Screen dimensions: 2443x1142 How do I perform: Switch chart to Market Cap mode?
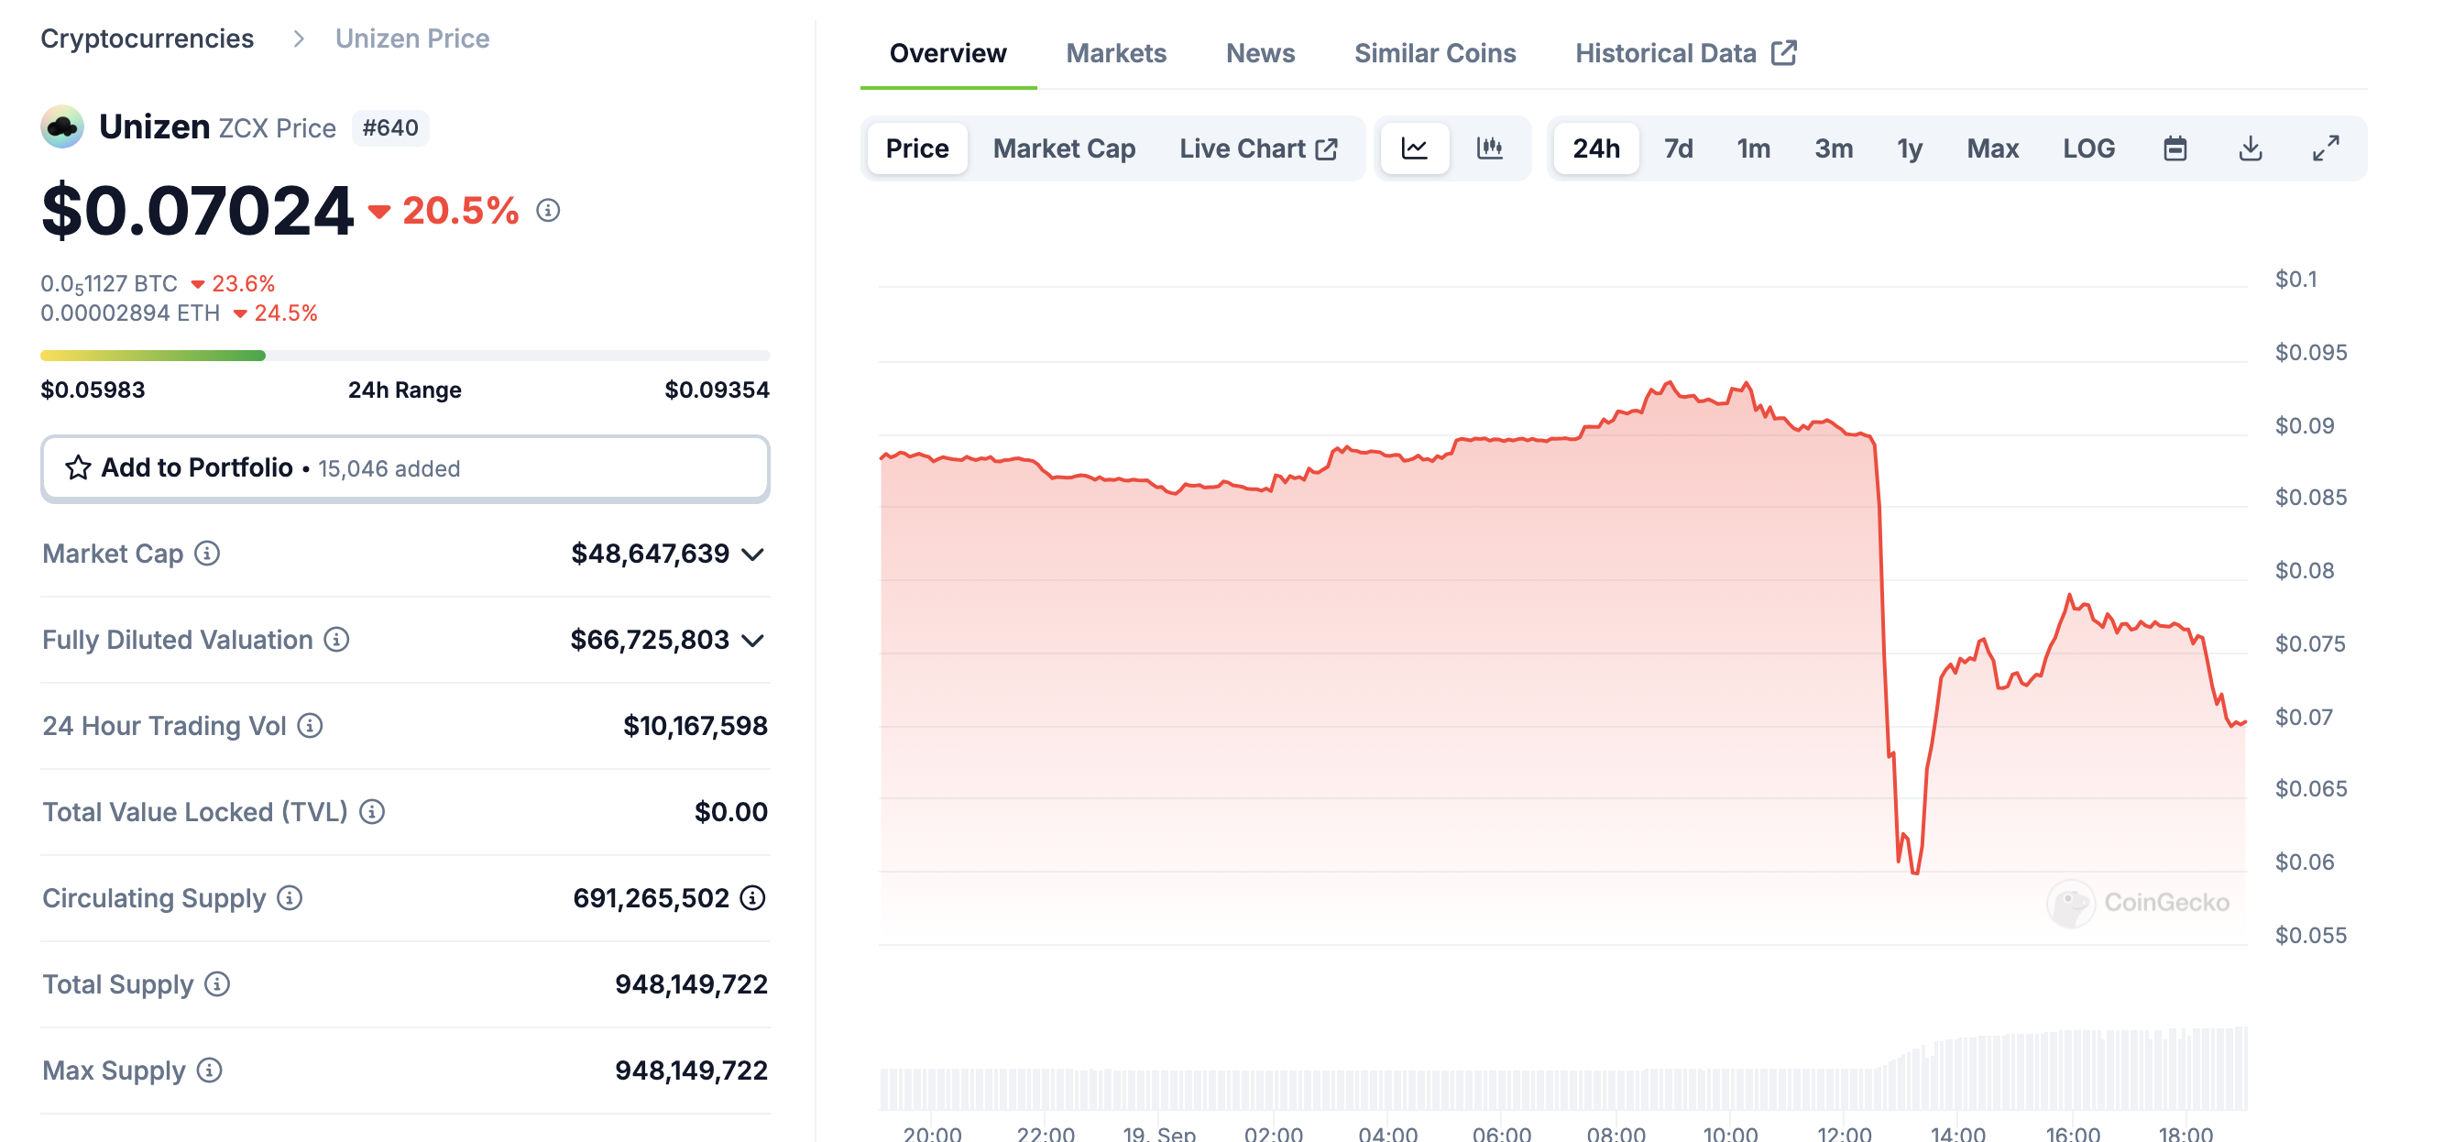click(x=1063, y=148)
